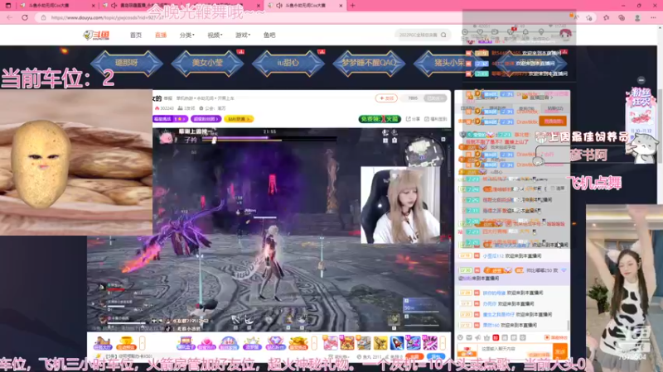Open the 超级粉丝团 badge
Screen dimensions: 663x372
(206, 119)
